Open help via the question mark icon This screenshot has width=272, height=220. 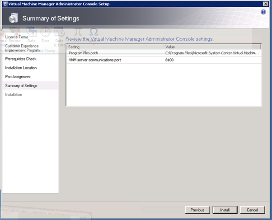click(x=263, y=12)
